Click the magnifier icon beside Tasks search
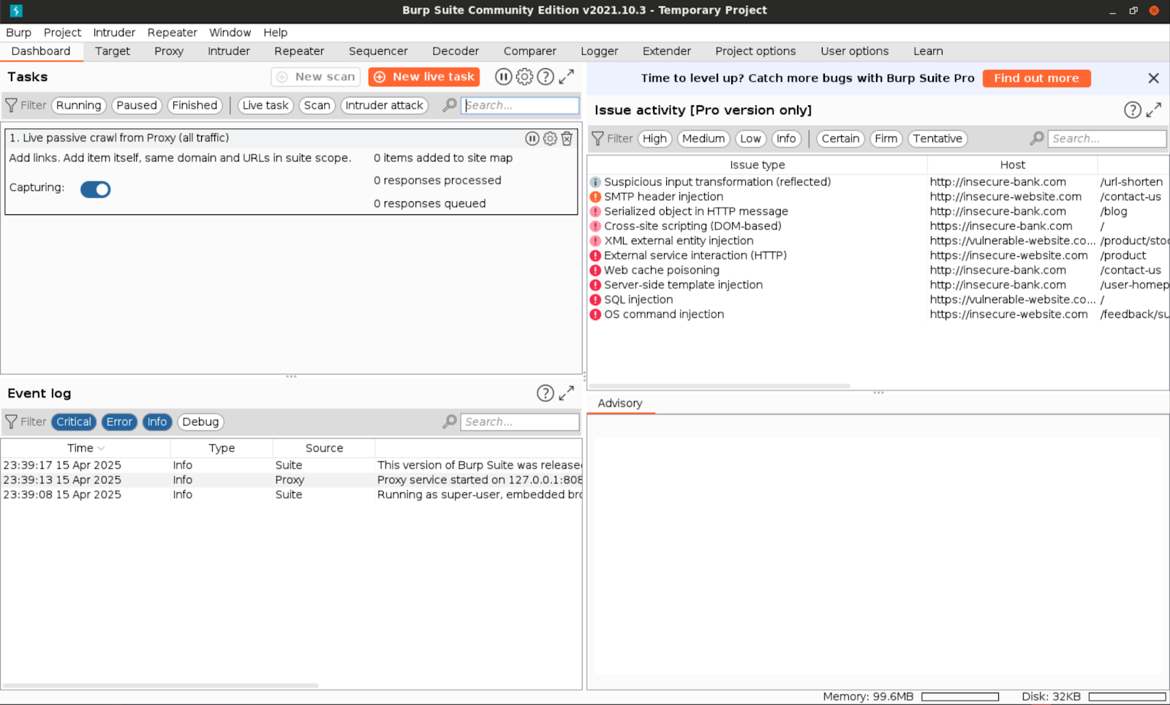 [x=450, y=105]
